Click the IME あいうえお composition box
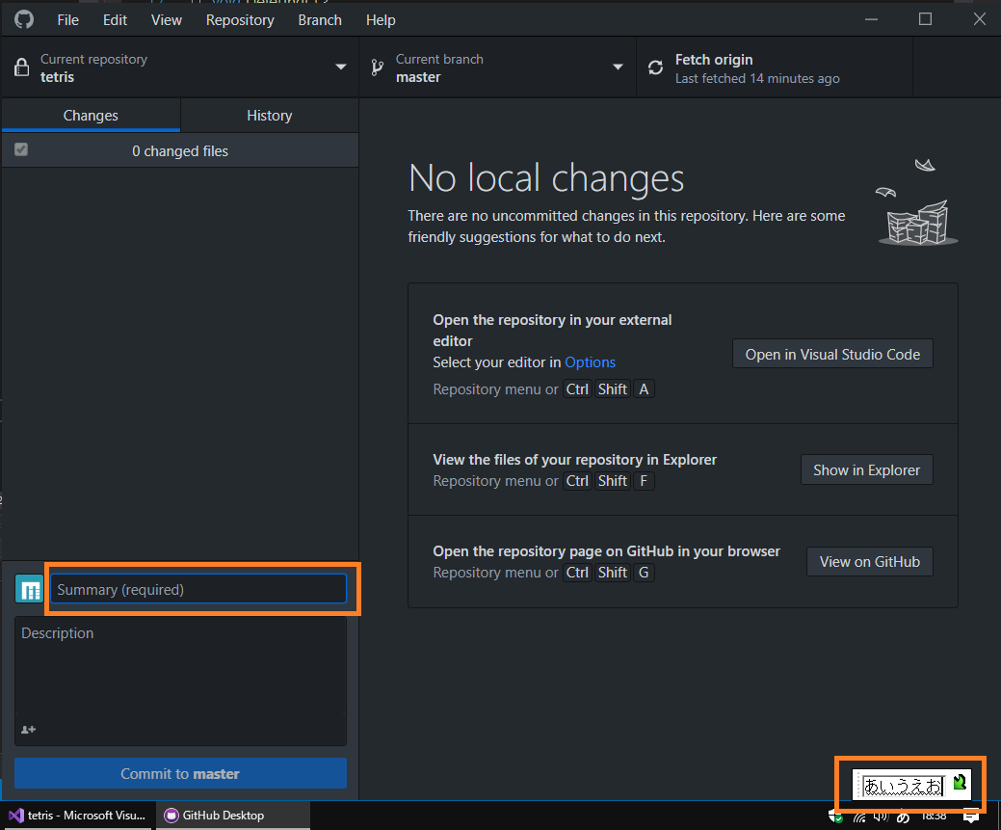1001x830 pixels. tap(903, 786)
